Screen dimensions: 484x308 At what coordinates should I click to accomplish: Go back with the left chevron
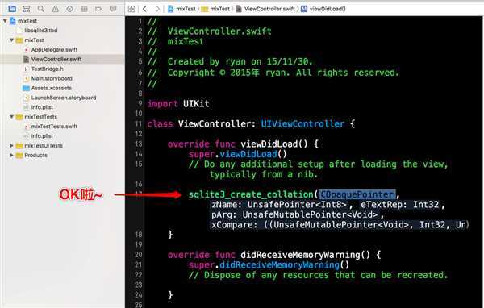(144, 9)
